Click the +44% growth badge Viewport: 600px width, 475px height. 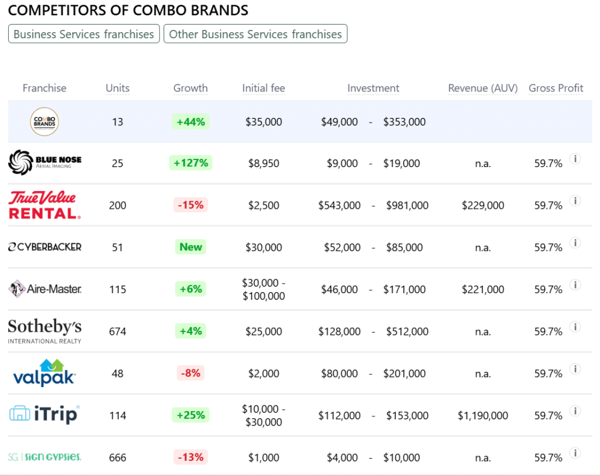190,122
